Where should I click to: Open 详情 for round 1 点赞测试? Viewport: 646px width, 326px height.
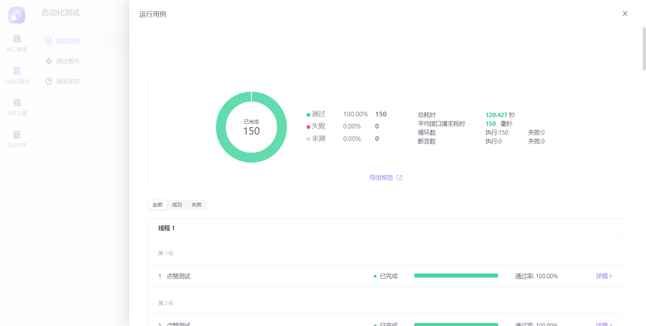(602, 276)
